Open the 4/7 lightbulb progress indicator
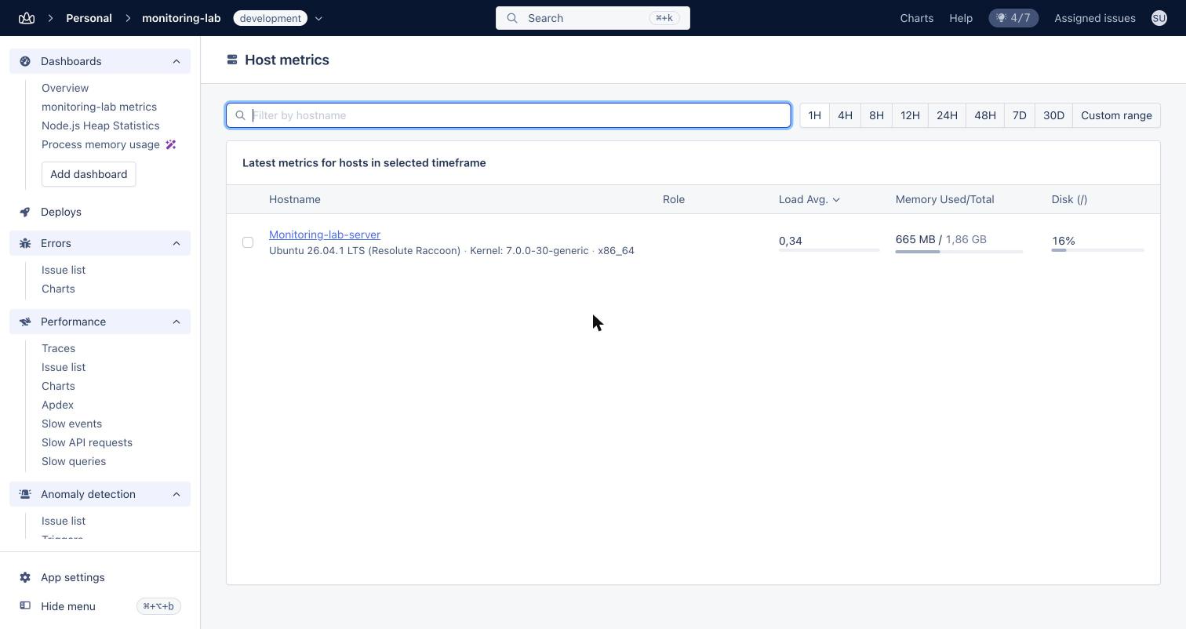This screenshot has width=1186, height=629. pyautogui.click(x=1013, y=18)
